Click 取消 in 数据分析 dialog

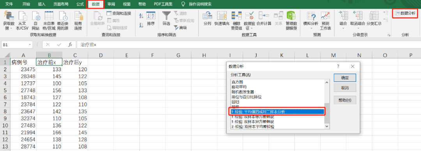point(345,88)
